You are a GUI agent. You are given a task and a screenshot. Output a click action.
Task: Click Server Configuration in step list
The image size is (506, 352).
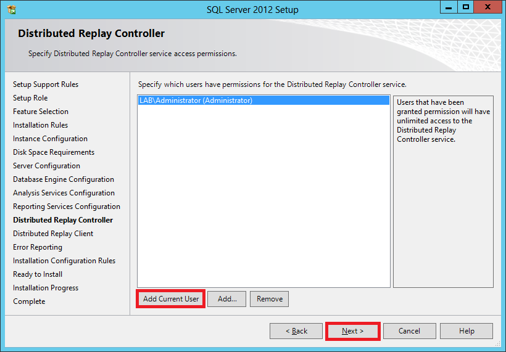[47, 166]
